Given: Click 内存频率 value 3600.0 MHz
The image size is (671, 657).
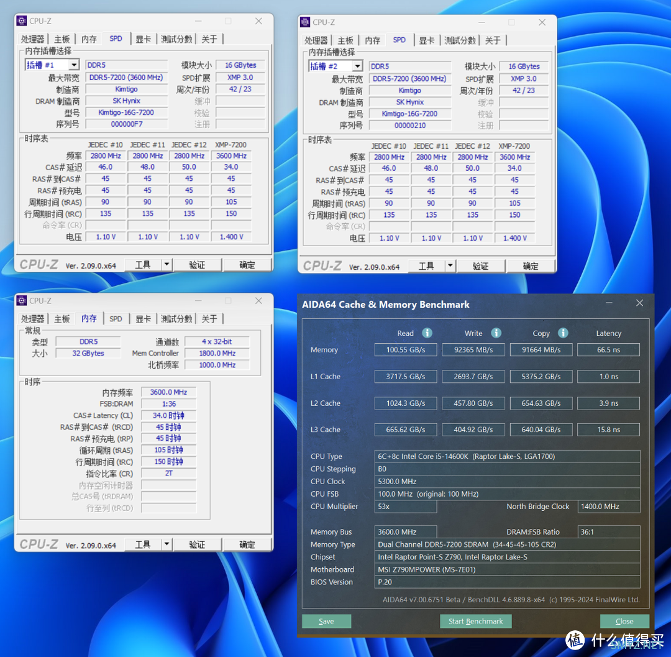Looking at the screenshot, I should tap(168, 392).
